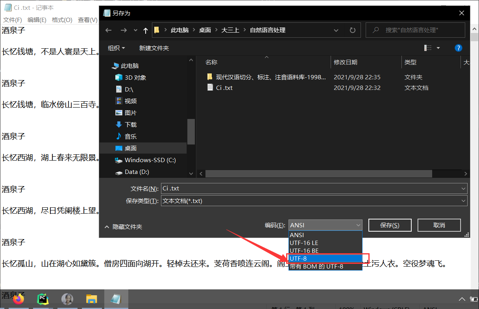The width and height of the screenshot is (479, 309).
Task: Open the 编码 encoding combo box
Action: [x=325, y=225]
